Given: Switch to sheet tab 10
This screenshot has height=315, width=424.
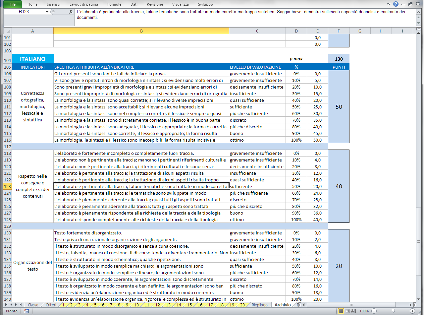Looking at the screenshot, I should (136, 305).
